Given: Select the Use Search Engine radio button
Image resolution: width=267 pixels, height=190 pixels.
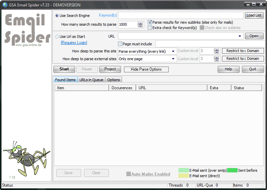Looking at the screenshot, I should [57, 16].
